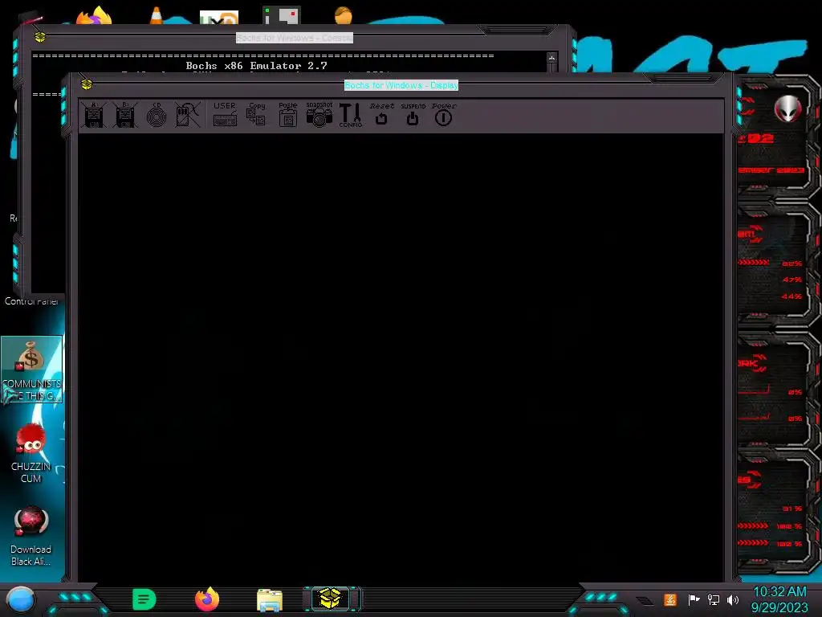Open Action Center flag icon
The image size is (822, 617).
694,599
